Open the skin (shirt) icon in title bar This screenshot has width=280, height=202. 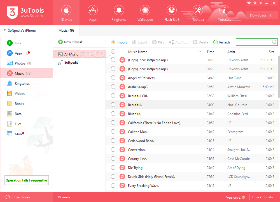[x=249, y=3]
